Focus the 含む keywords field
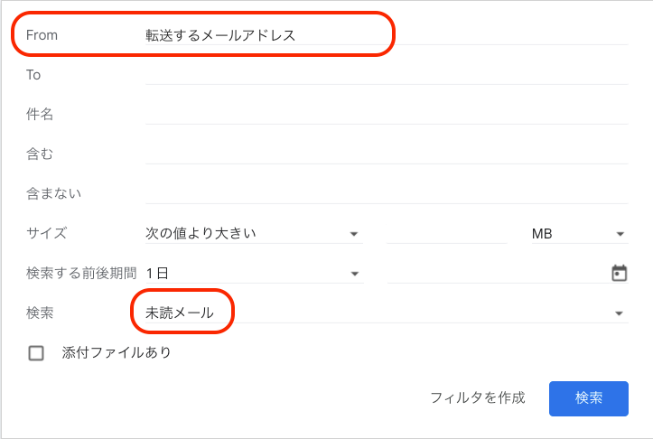 [x=387, y=154]
